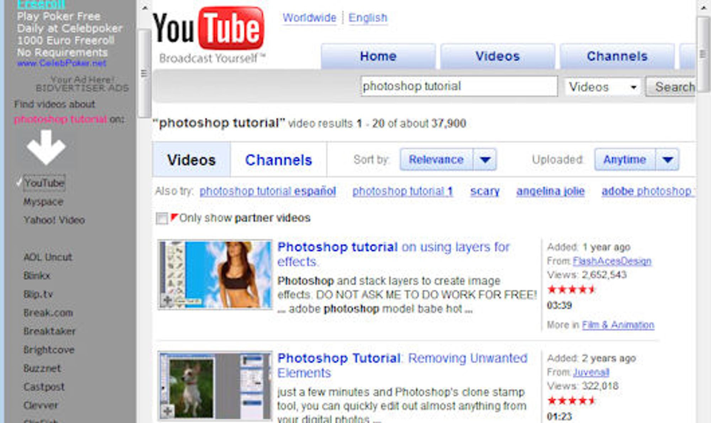Select Brightcove in the sidebar list
Viewport: 711px width, 423px height.
pos(49,350)
